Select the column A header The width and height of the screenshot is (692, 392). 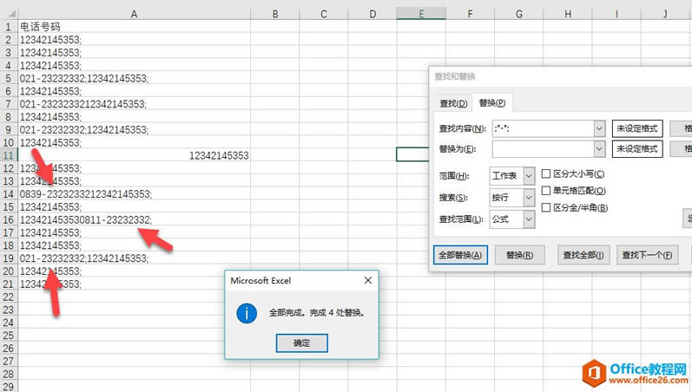(x=134, y=14)
